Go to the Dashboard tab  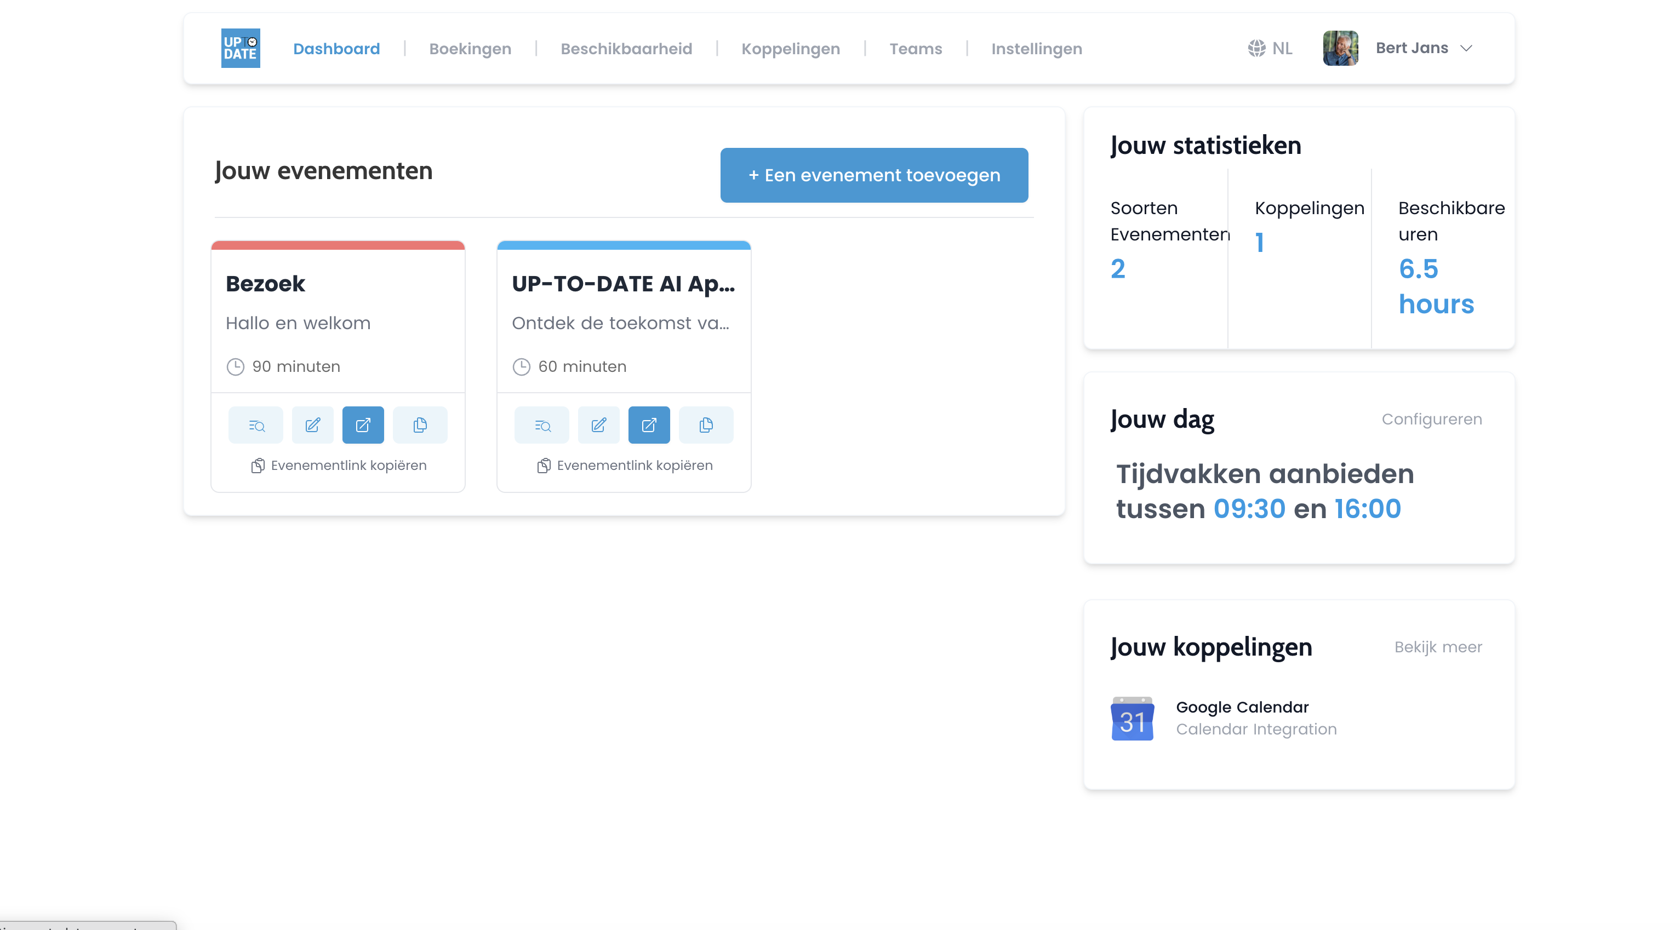[336, 48]
